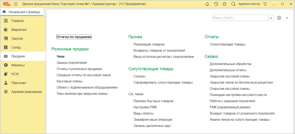This screenshot has width=295, height=134.
Task: Open Закрытие кассовой смены
Action: 230,76
